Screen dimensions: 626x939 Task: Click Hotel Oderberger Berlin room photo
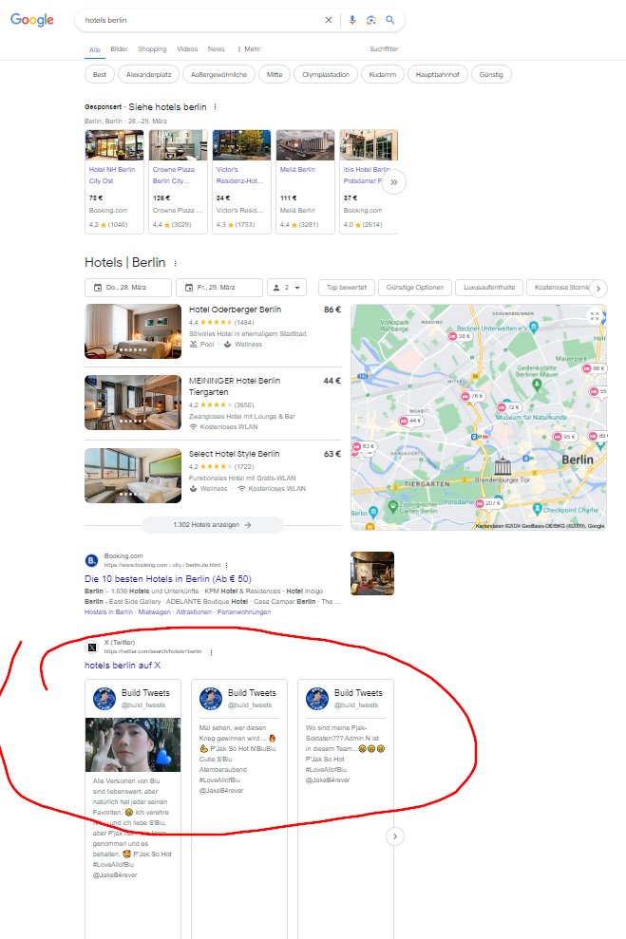click(133, 331)
